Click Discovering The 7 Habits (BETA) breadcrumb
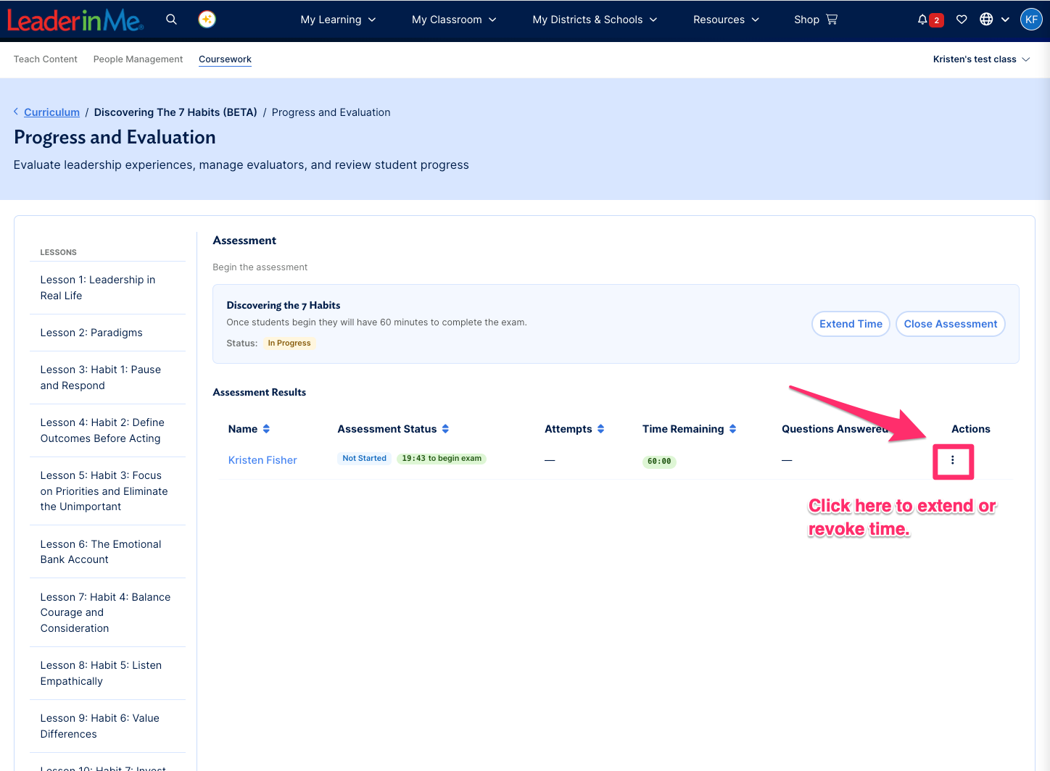The width and height of the screenshot is (1050, 771). coord(175,112)
